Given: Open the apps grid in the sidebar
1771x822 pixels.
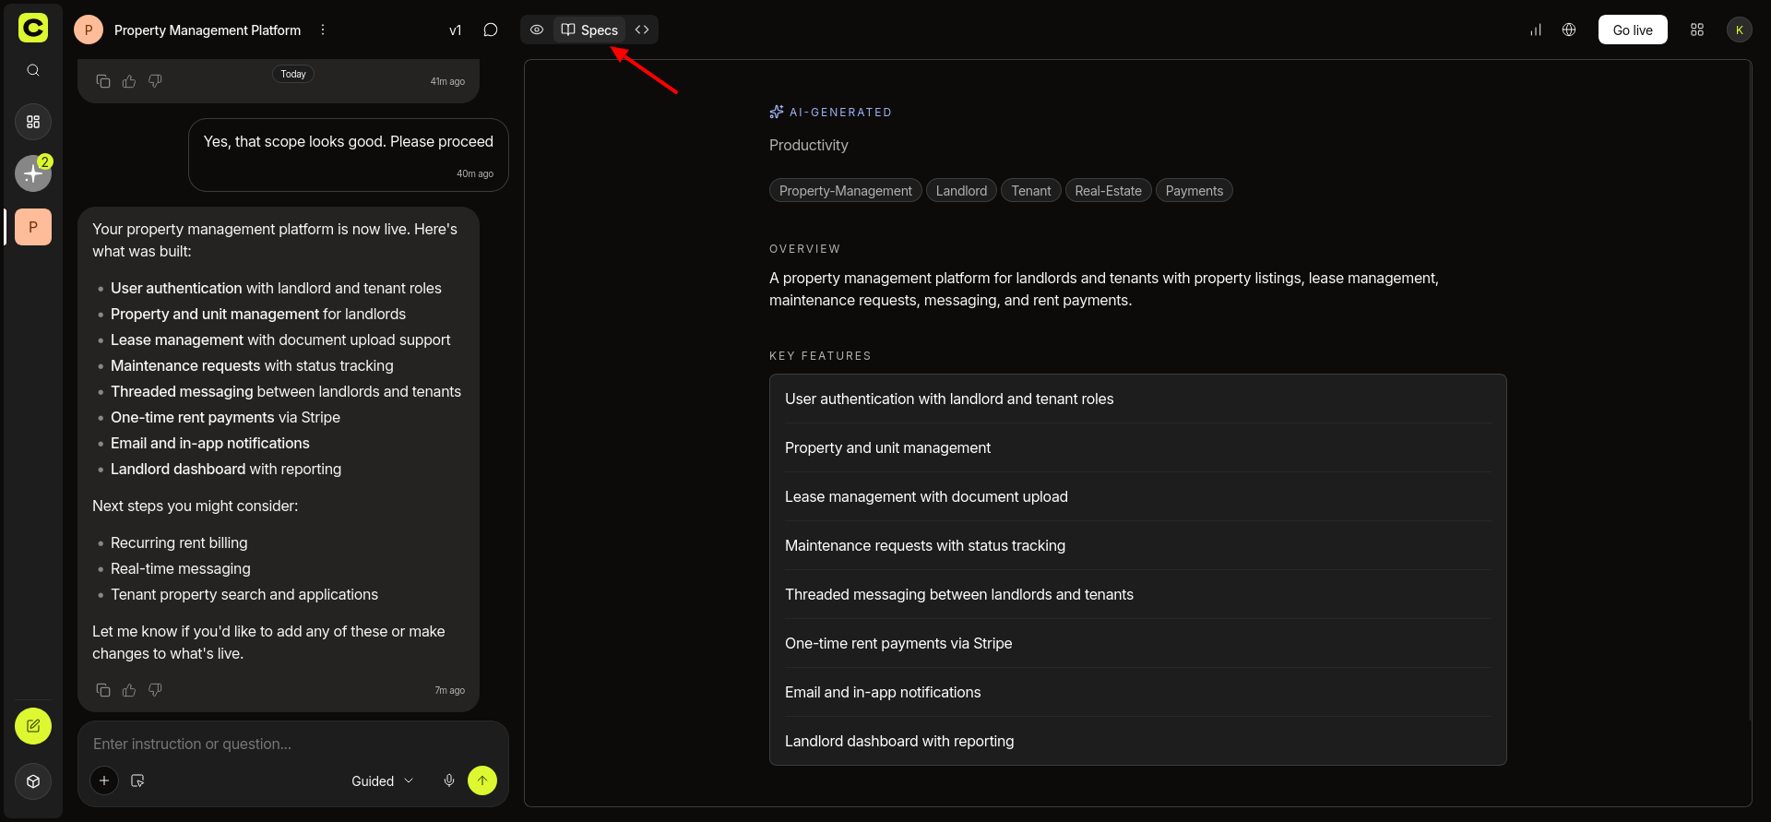Looking at the screenshot, I should (x=33, y=122).
